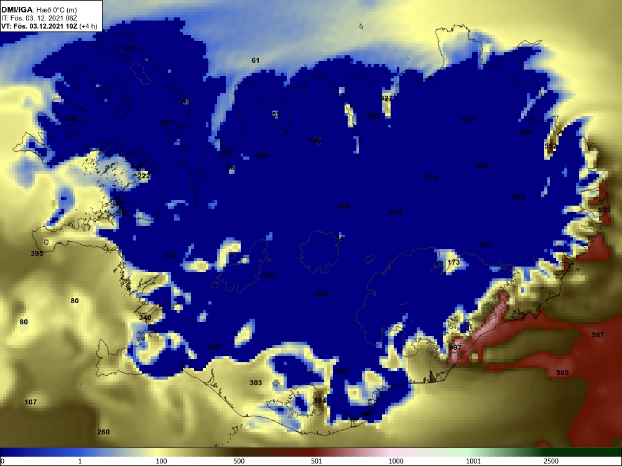Viewport: 622px width, 466px height.
Task: Click the value 997 on the map
Action: point(455,347)
